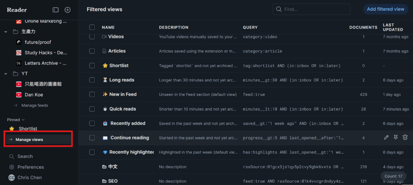Open the Dan Koe YouTube feed
This screenshot has width=413, height=185.
[34, 95]
